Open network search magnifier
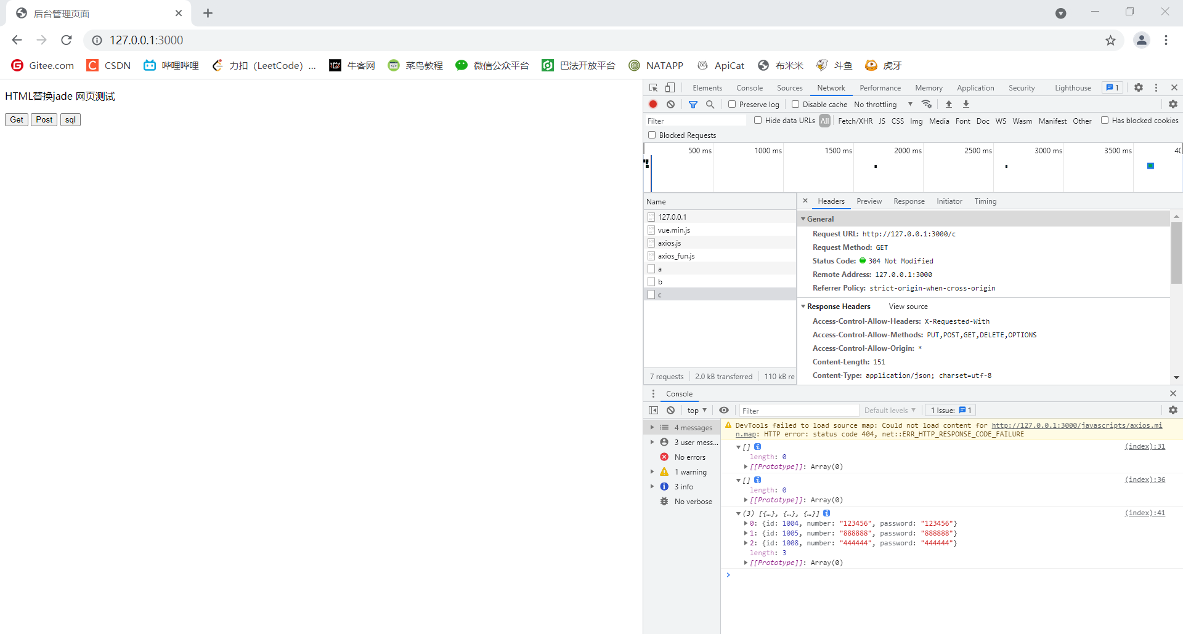Viewport: 1183px width, 634px height. (x=710, y=105)
